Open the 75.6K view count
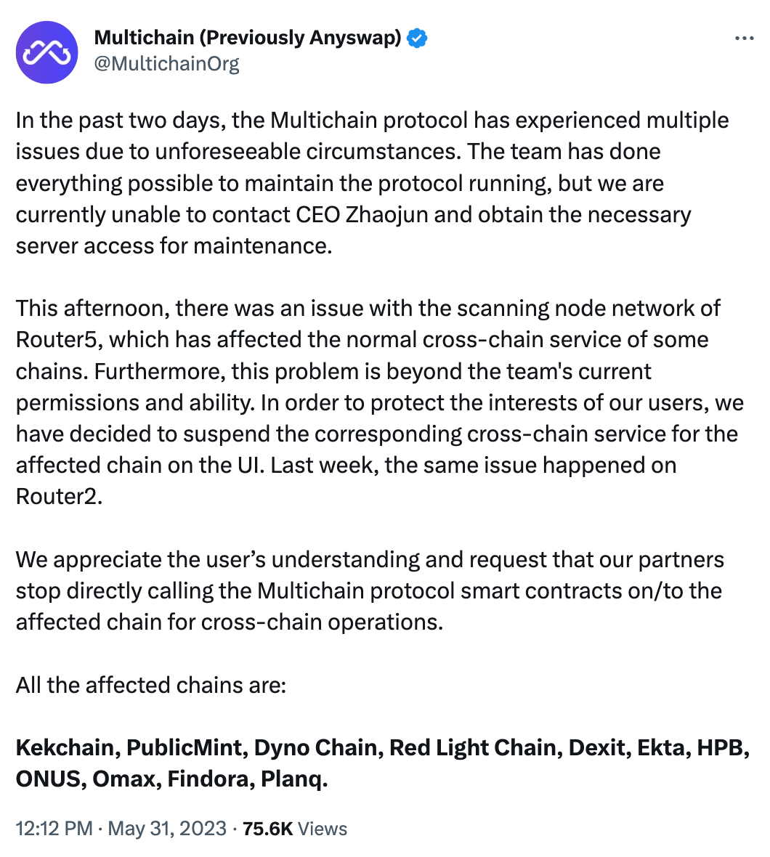 point(268,829)
